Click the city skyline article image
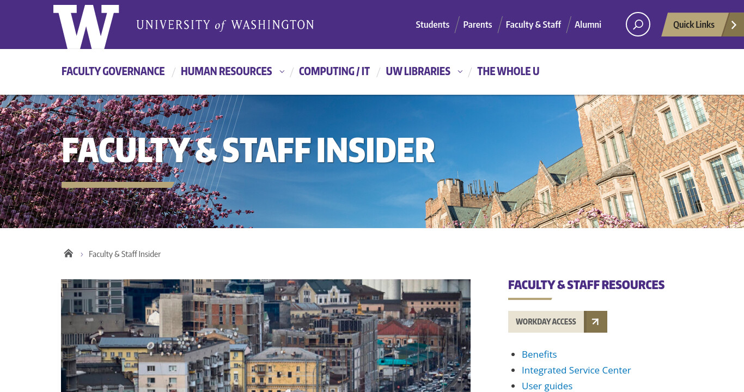This screenshot has width=744, height=392. point(266,335)
